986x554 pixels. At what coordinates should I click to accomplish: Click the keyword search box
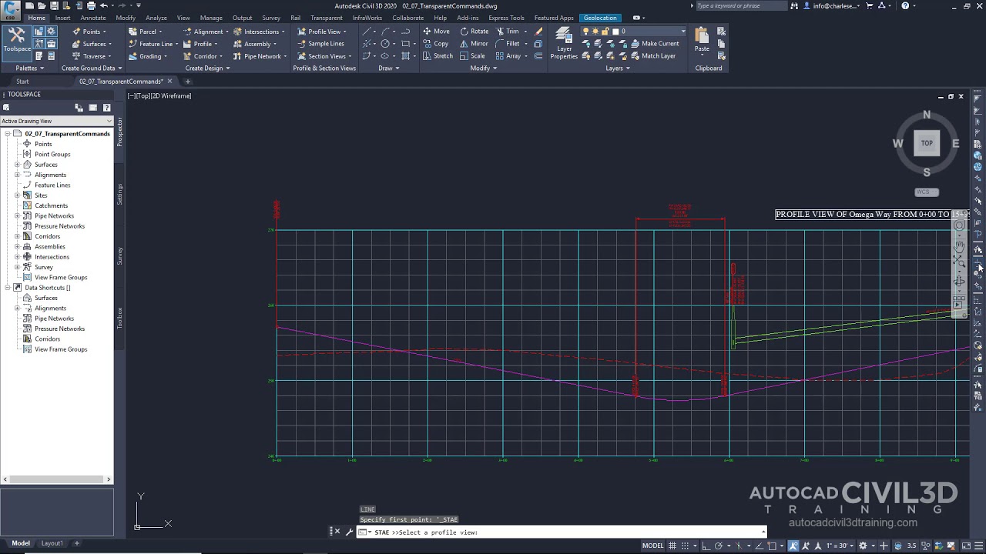click(x=741, y=6)
